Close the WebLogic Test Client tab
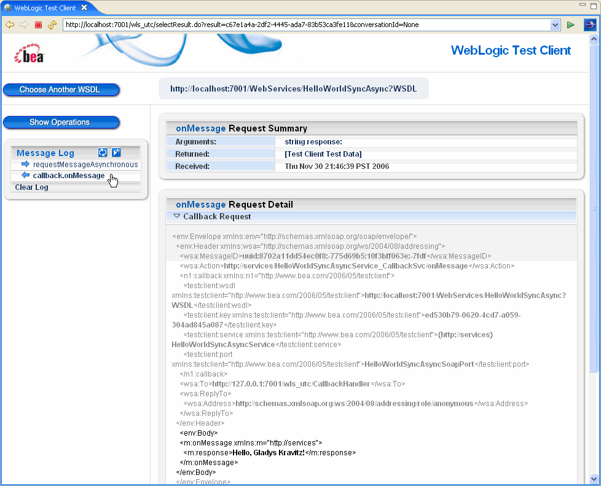Image resolution: width=601 pixels, height=486 pixels. (84, 7)
